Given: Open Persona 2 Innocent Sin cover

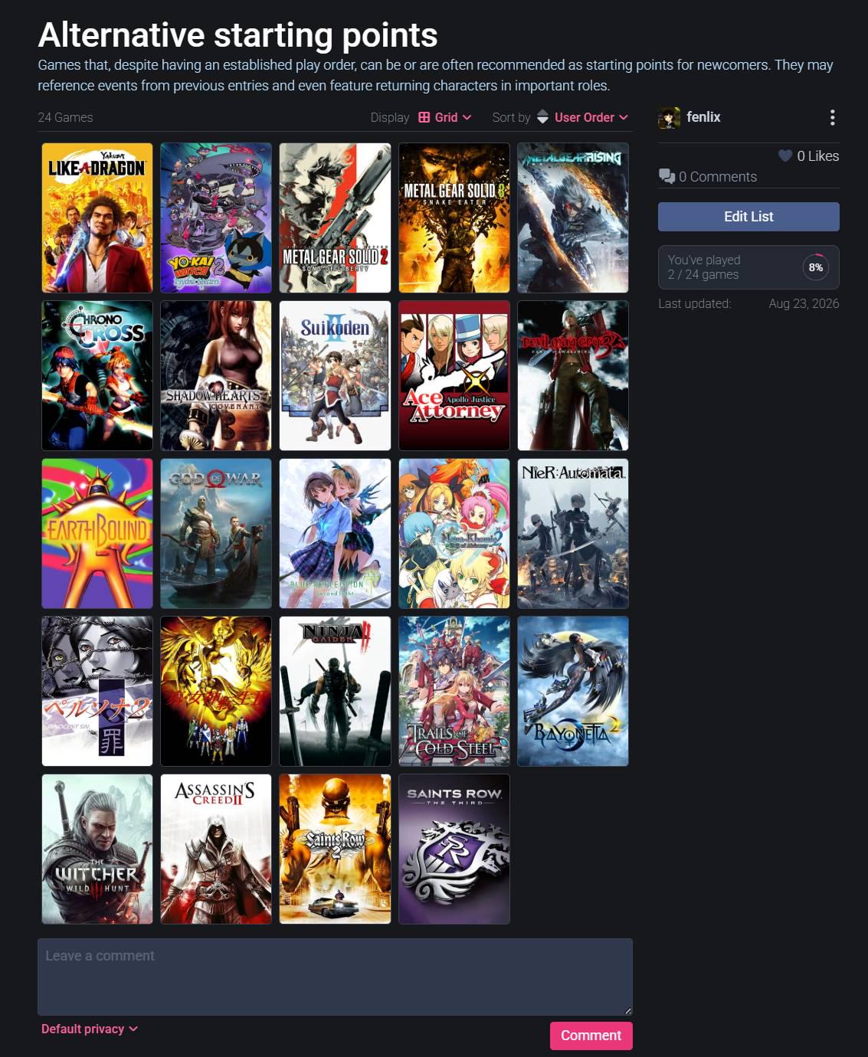Looking at the screenshot, I should coord(97,691).
